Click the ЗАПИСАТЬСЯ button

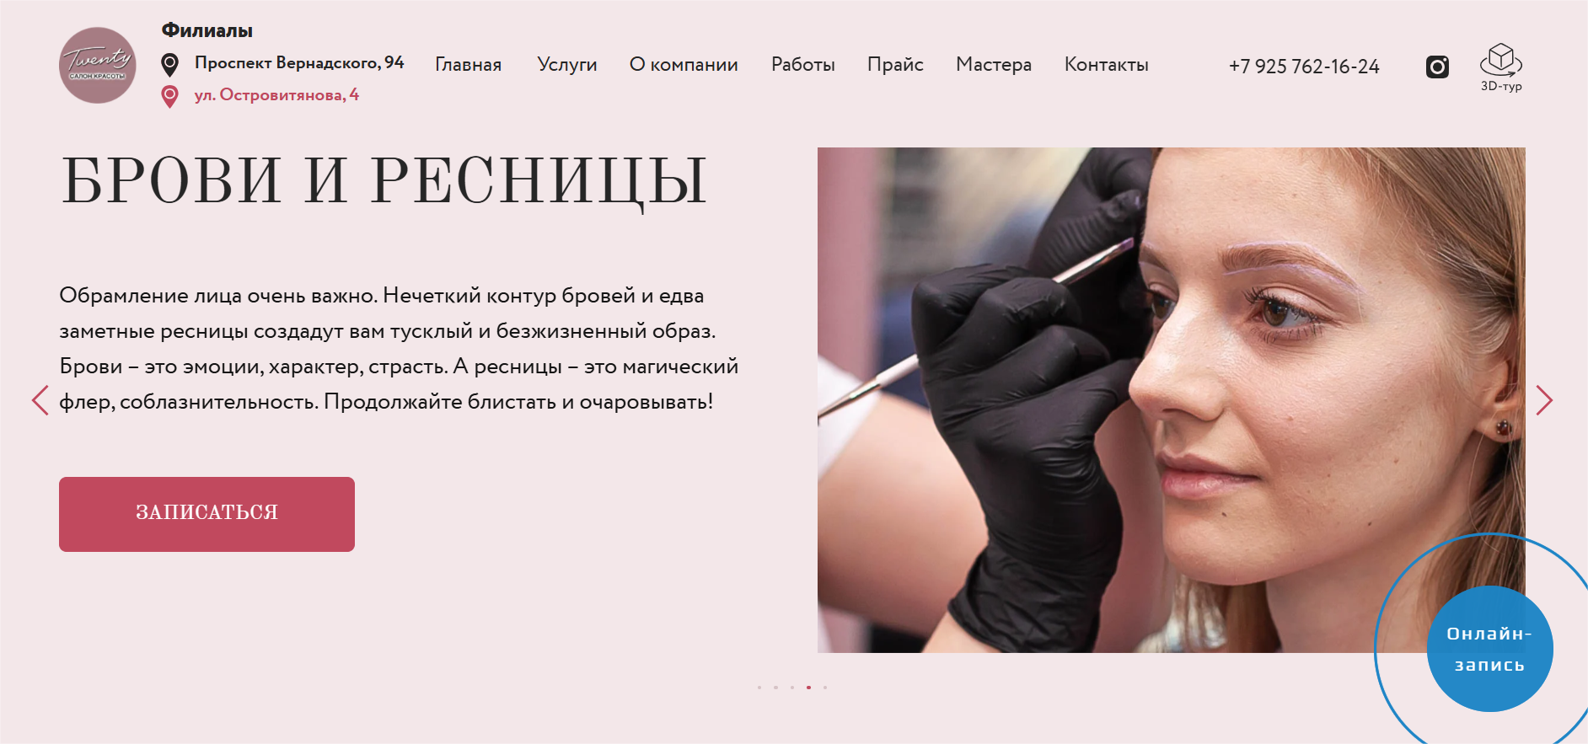click(207, 514)
